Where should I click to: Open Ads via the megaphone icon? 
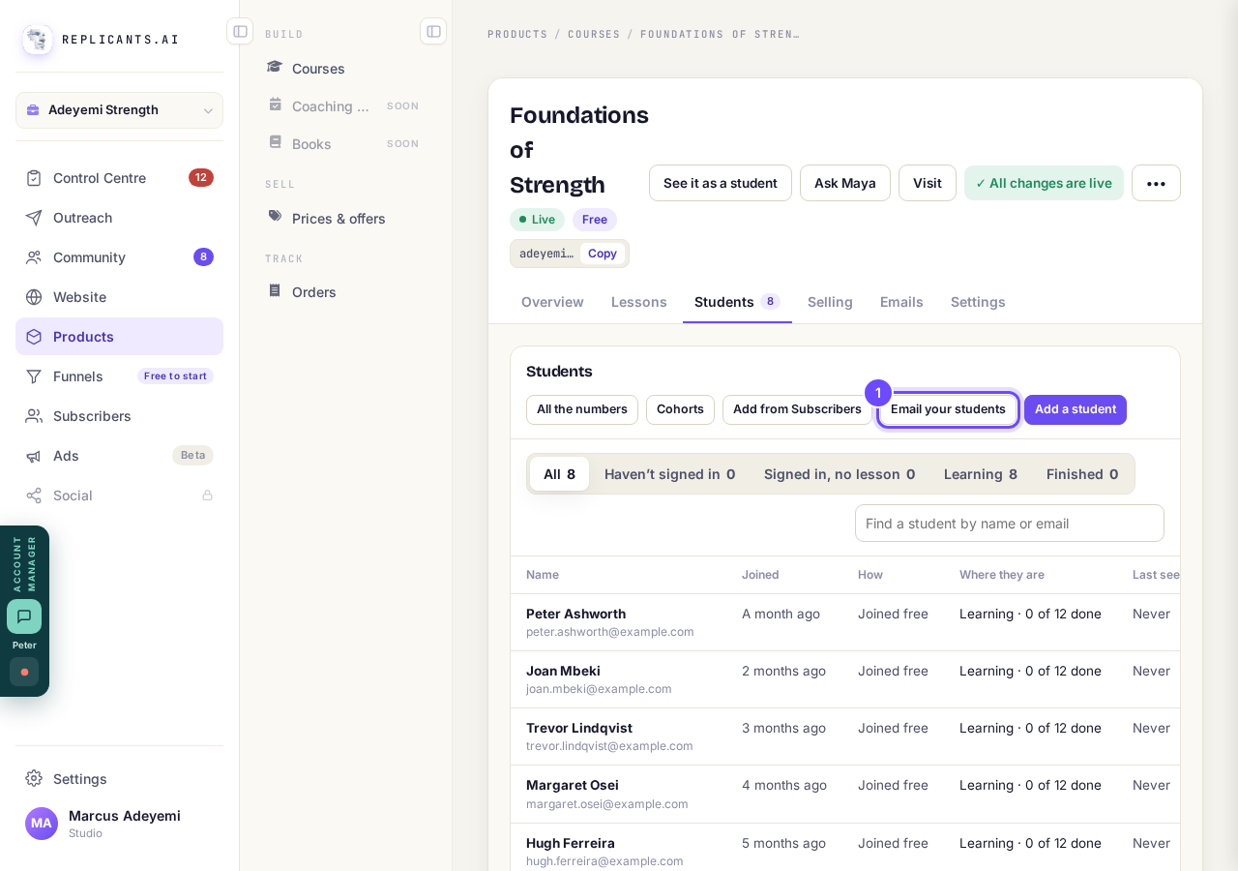(x=34, y=456)
